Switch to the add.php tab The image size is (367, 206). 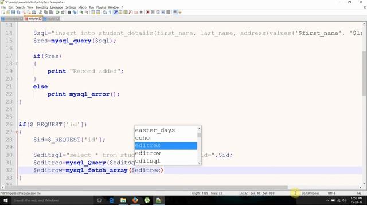pos(33,19)
